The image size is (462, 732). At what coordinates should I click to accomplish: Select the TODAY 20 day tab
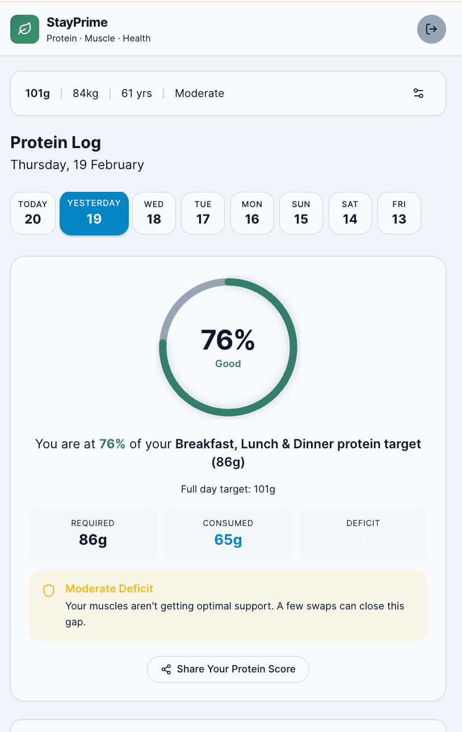point(32,213)
